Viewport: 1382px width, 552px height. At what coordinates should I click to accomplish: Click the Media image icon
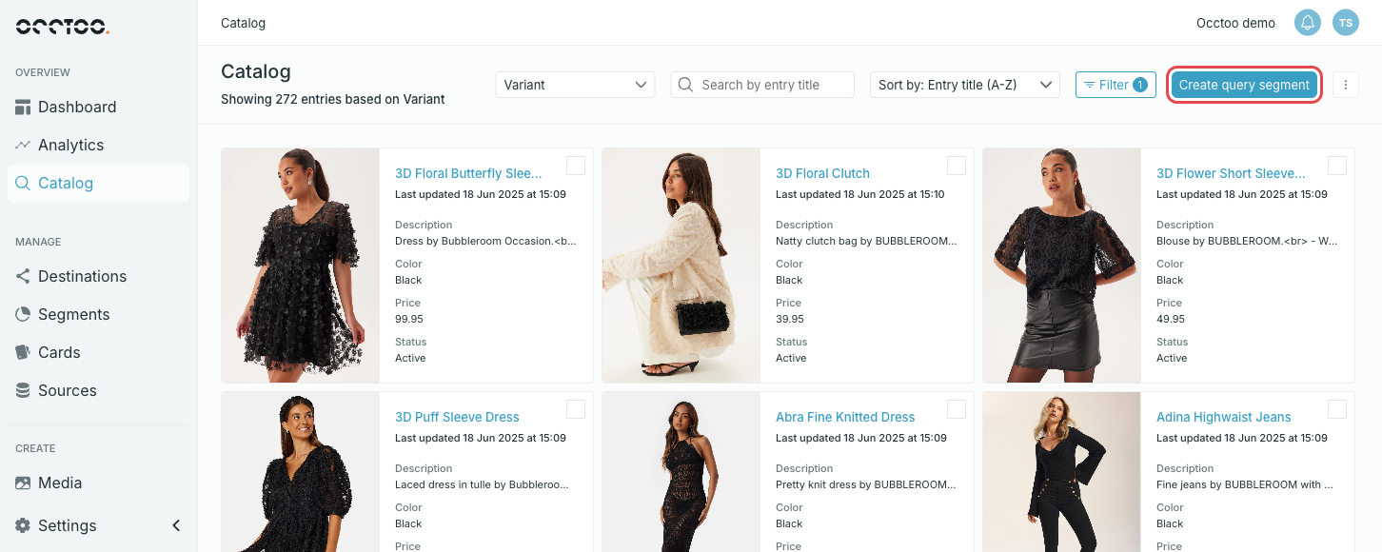point(23,483)
